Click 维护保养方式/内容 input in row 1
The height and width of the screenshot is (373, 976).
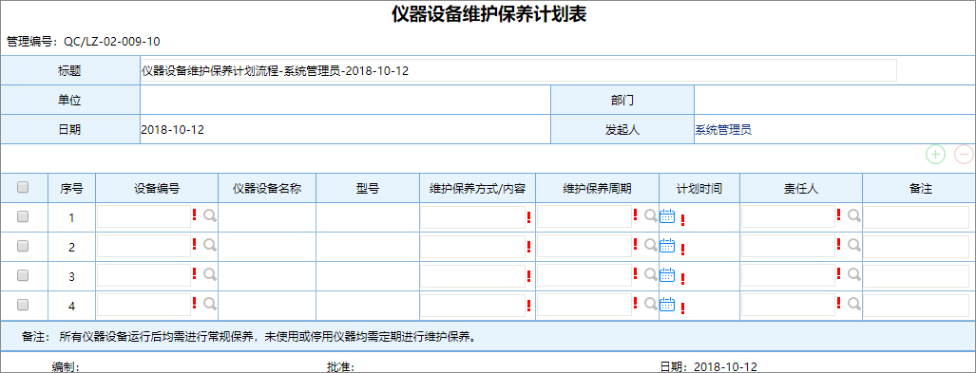point(472,217)
